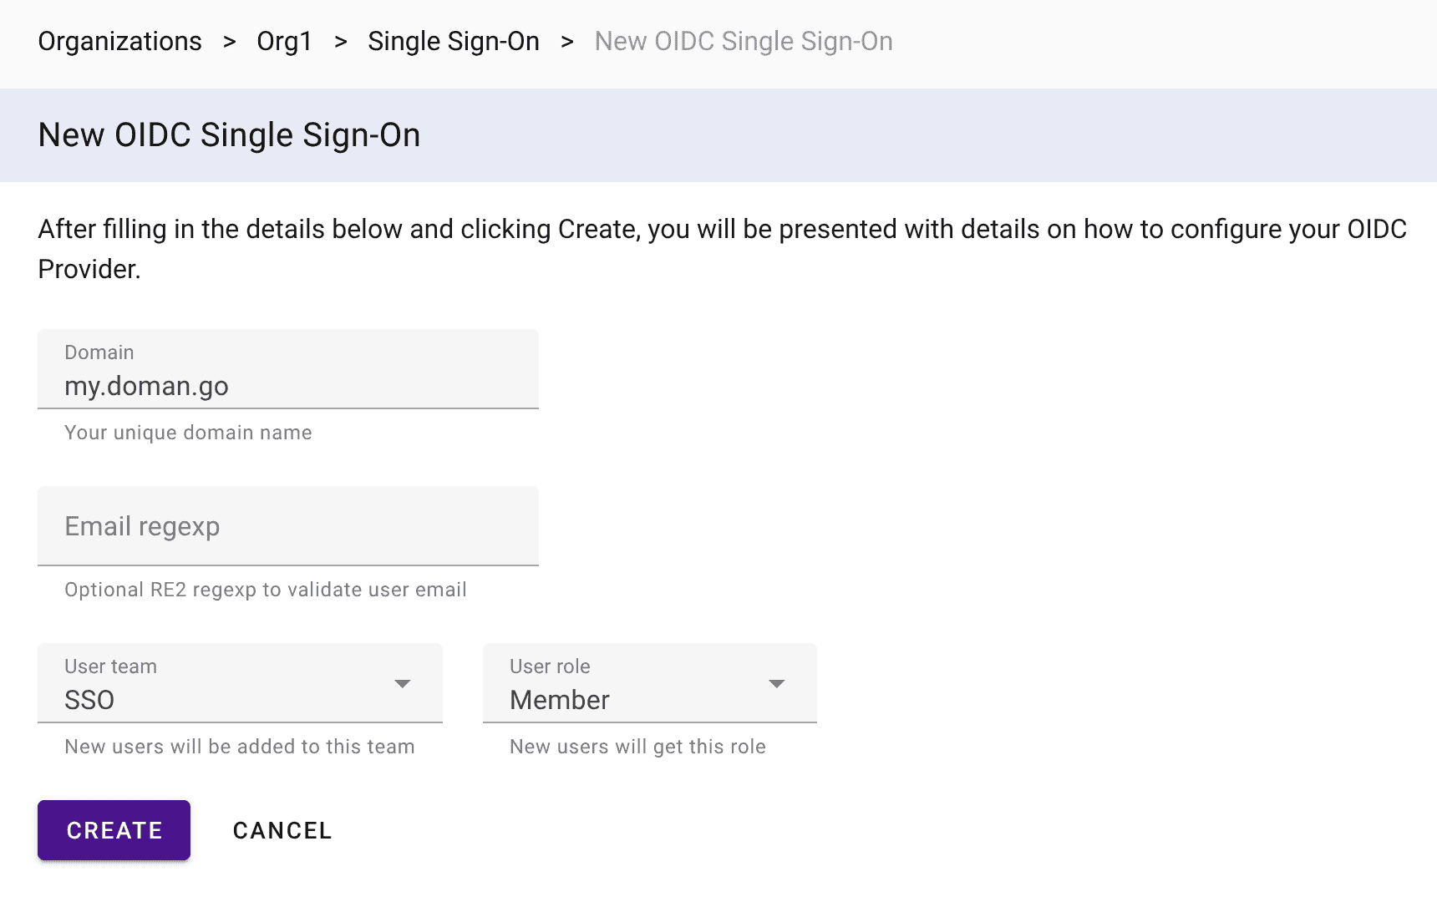Click the User role dropdown arrow
This screenshot has width=1437, height=902.
[x=777, y=684]
